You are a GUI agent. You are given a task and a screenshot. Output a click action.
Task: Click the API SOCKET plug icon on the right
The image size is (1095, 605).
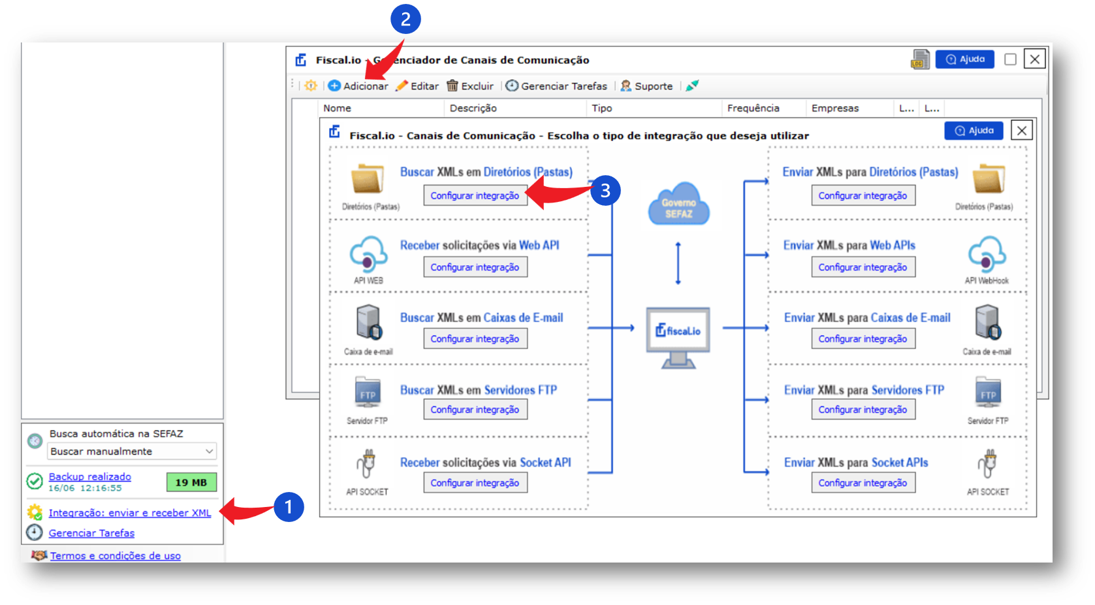tap(988, 465)
